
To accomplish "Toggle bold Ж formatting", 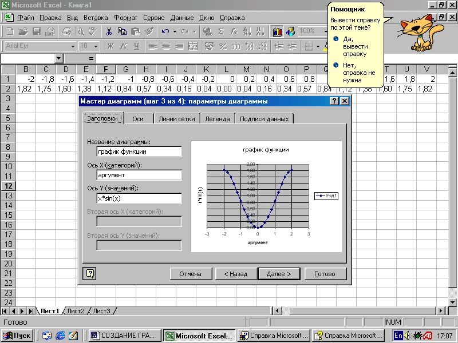I will tap(110, 46).
